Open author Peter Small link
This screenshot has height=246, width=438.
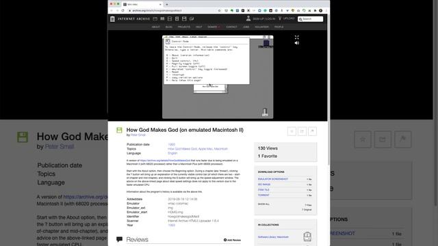coord(138,135)
